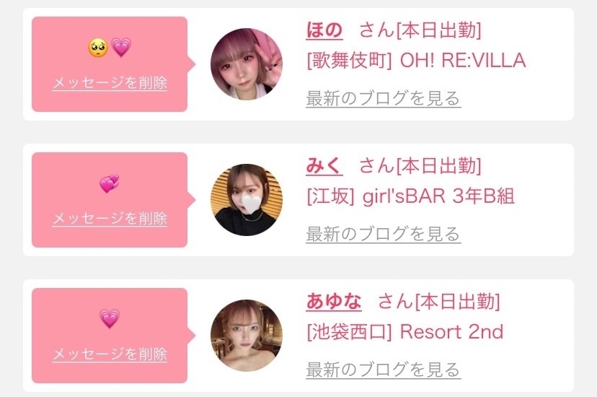Image resolution: width=597 pixels, height=397 pixels.
Task: Click the first pink message bubble
Action: click(x=110, y=64)
